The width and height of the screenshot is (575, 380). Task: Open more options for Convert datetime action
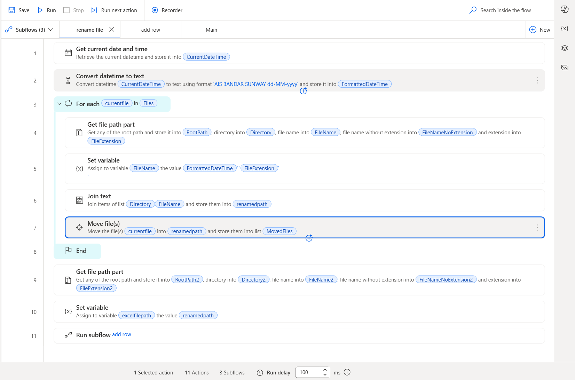537,80
